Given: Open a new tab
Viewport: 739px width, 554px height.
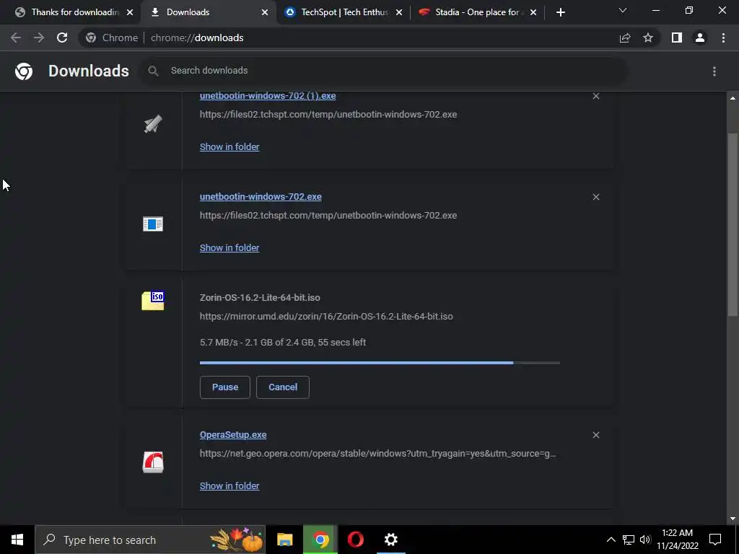Looking at the screenshot, I should [x=560, y=12].
